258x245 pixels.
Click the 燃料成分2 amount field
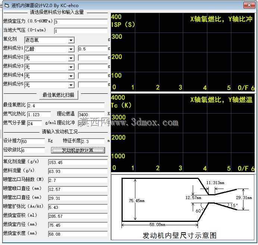(x=93, y=58)
